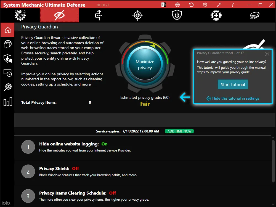Click the globe icon in title bar
Viewport: 276px width, 207px height.
point(177,5)
